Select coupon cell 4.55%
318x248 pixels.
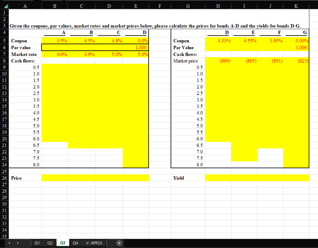(x=244, y=41)
